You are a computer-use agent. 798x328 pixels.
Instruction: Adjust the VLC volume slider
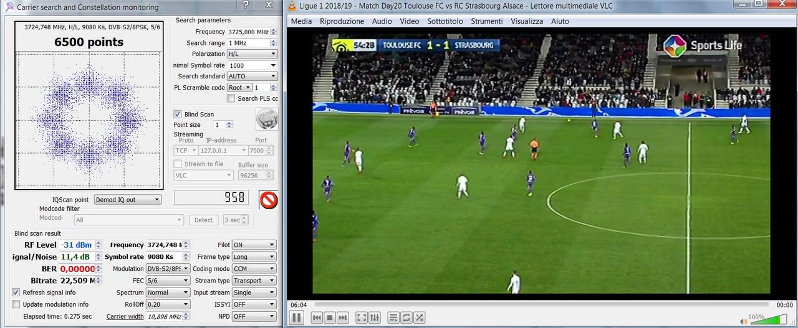767,320
